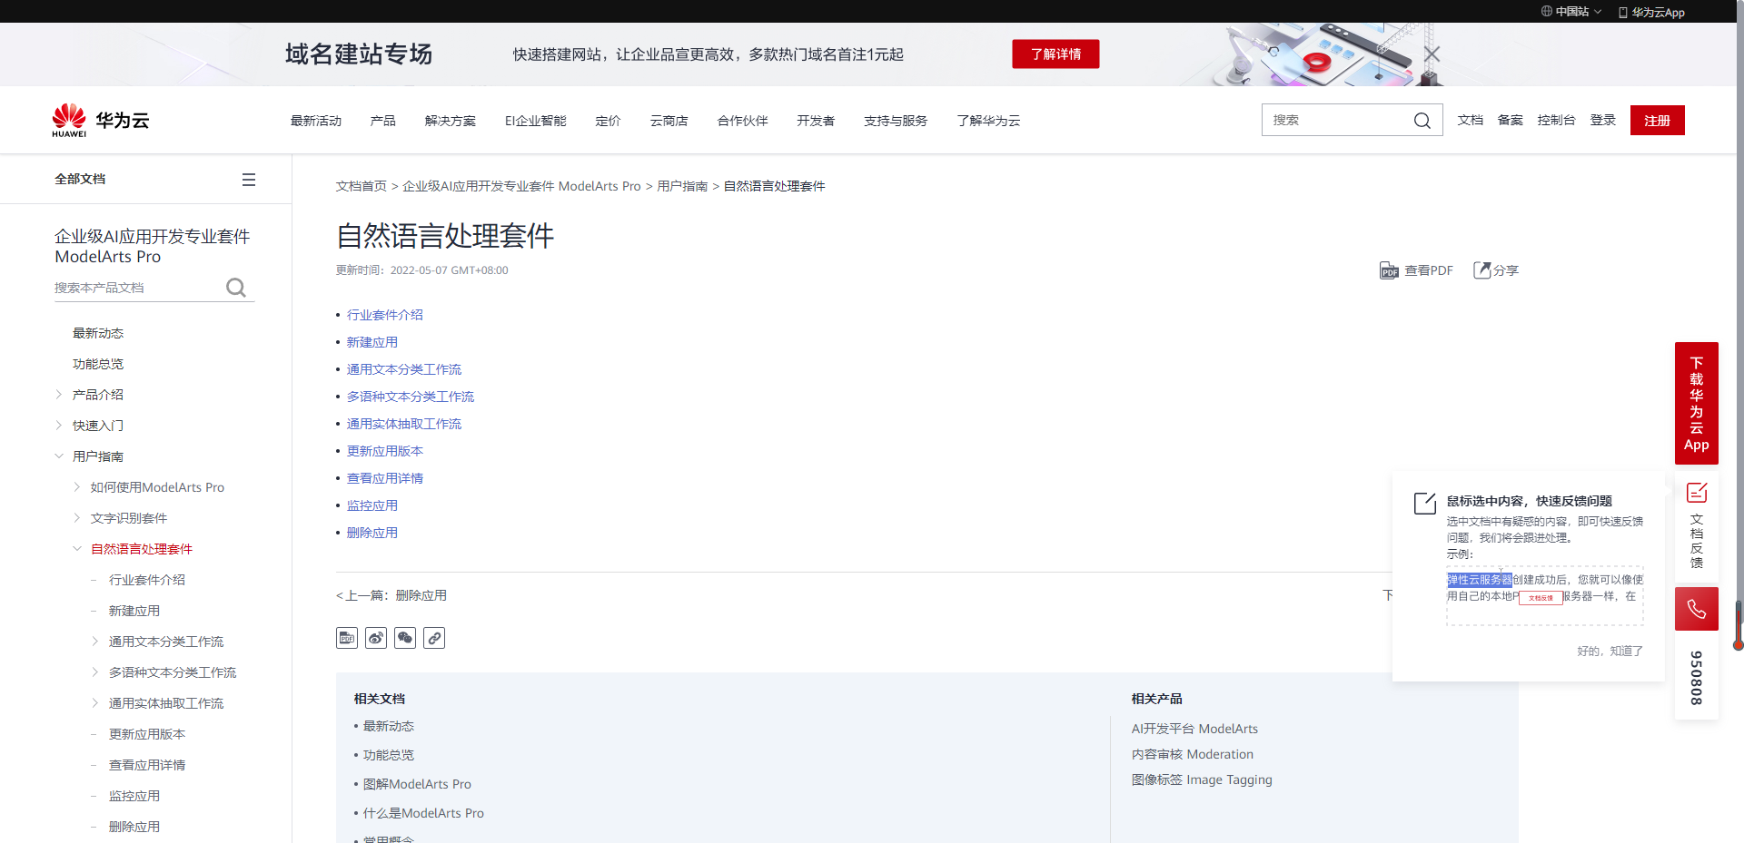1744x843 pixels.
Task: Open the EI企业智能 navigation menu
Action: pos(534,120)
